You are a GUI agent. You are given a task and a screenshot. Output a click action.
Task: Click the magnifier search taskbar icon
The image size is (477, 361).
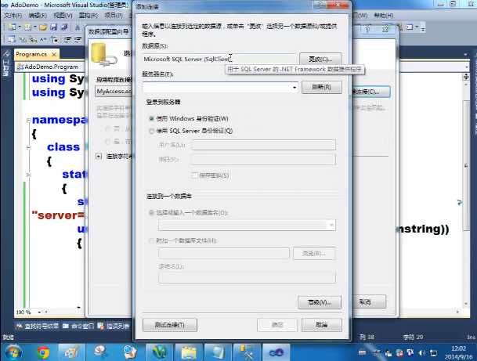point(130,352)
